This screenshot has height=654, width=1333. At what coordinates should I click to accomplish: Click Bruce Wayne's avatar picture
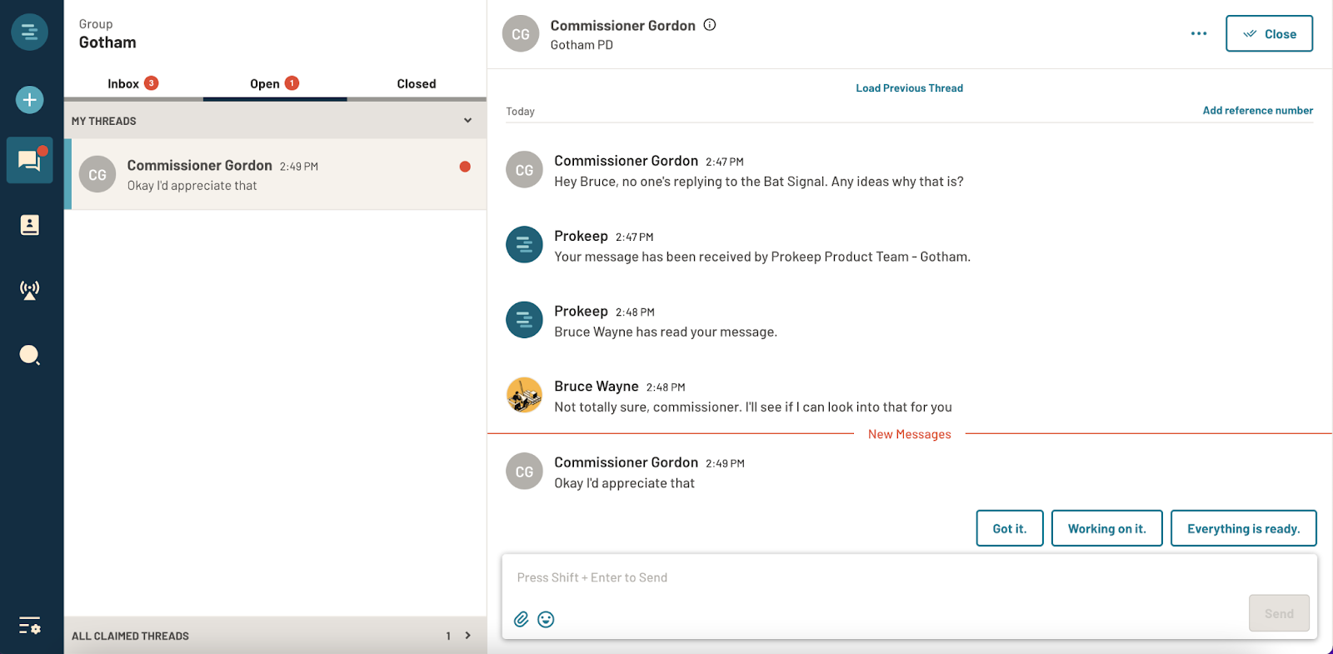tap(524, 395)
